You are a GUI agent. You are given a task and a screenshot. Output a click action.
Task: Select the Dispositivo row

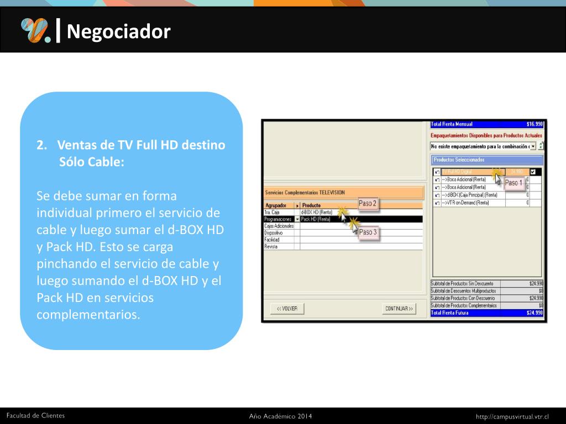point(343,233)
